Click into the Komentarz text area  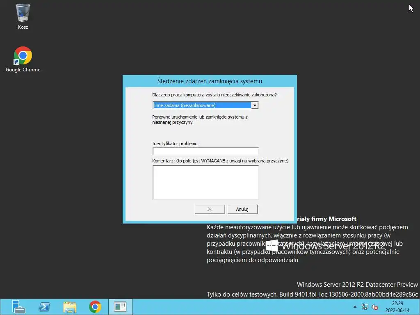click(205, 183)
